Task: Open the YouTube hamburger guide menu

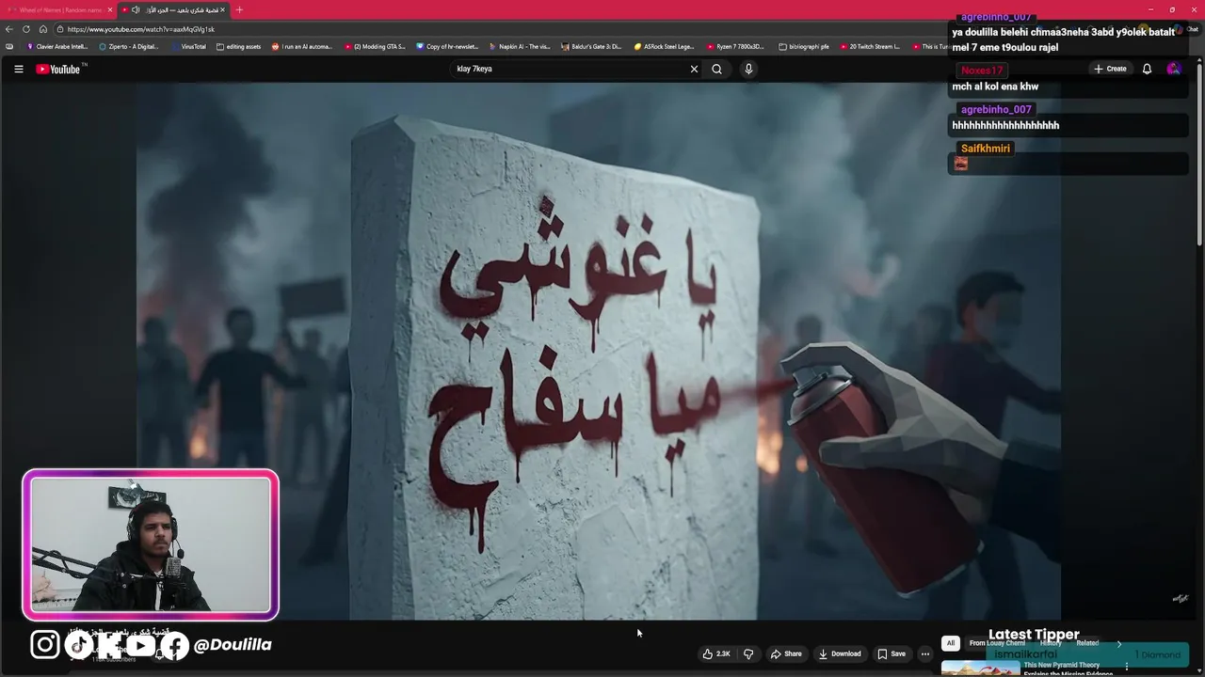Action: point(18,69)
